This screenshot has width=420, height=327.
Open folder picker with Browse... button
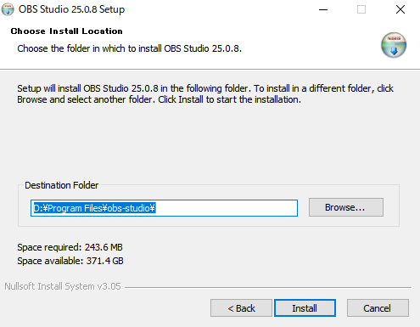coord(346,207)
